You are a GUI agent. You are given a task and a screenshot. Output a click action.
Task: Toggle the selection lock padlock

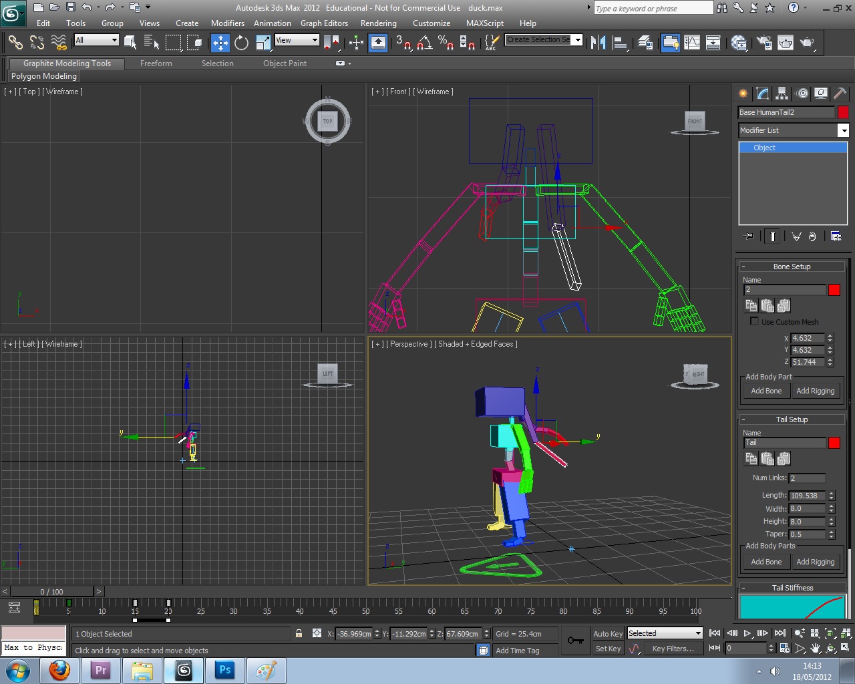[299, 633]
